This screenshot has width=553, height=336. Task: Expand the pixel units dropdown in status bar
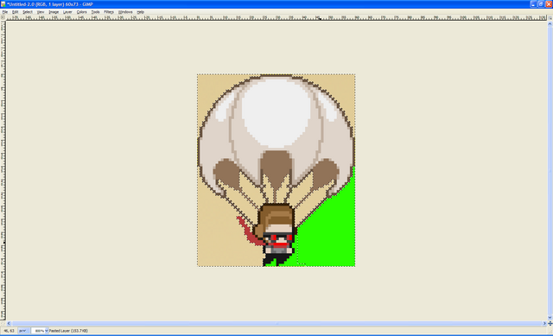click(22, 331)
